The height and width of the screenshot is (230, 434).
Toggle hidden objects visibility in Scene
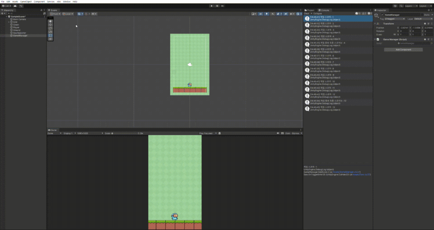tap(286, 14)
